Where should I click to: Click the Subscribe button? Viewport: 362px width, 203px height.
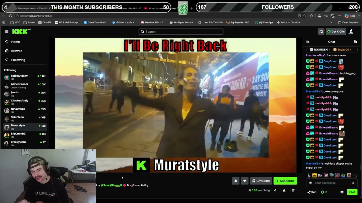pos(285,181)
